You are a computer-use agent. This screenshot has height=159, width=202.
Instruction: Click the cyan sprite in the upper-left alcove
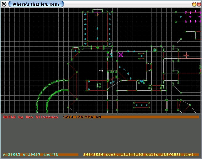75,51
